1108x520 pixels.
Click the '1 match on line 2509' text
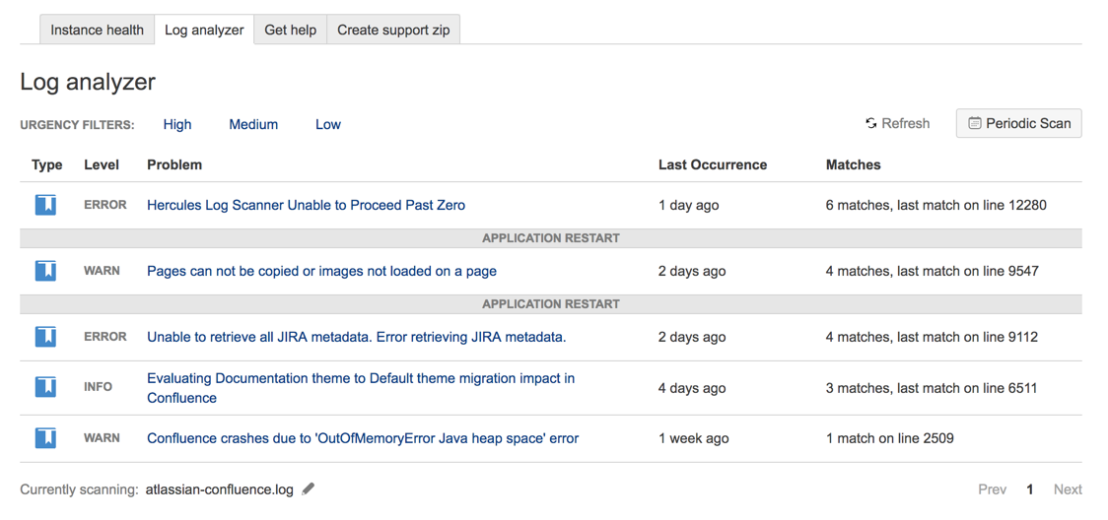click(x=889, y=438)
